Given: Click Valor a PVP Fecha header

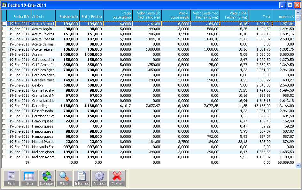Looking at the screenshot, I should [234, 15].
